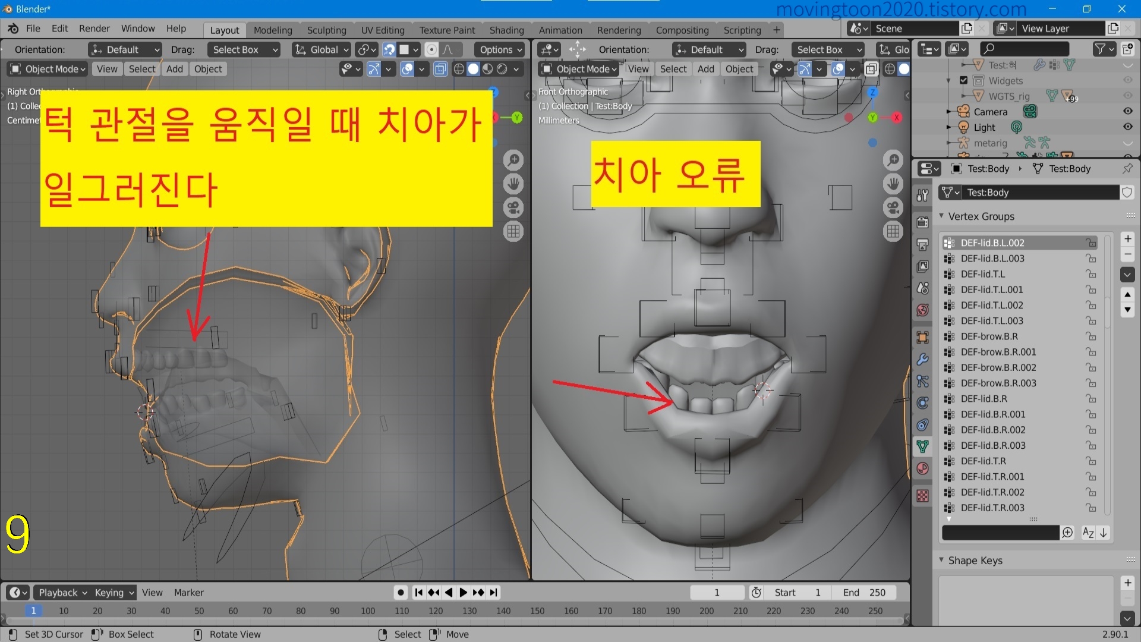Viewport: 1141px width, 642px height.
Task: Pin the properties editor context
Action: point(1127,169)
